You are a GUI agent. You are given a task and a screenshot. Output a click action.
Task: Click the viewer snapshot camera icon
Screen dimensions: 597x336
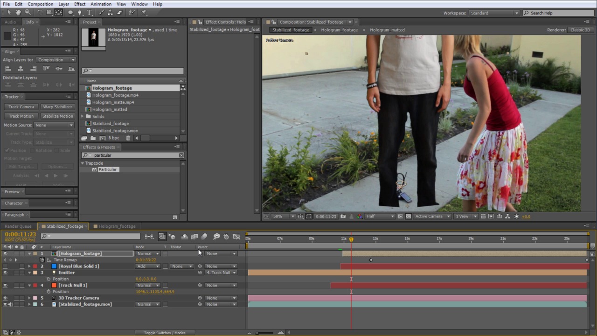pos(343,217)
